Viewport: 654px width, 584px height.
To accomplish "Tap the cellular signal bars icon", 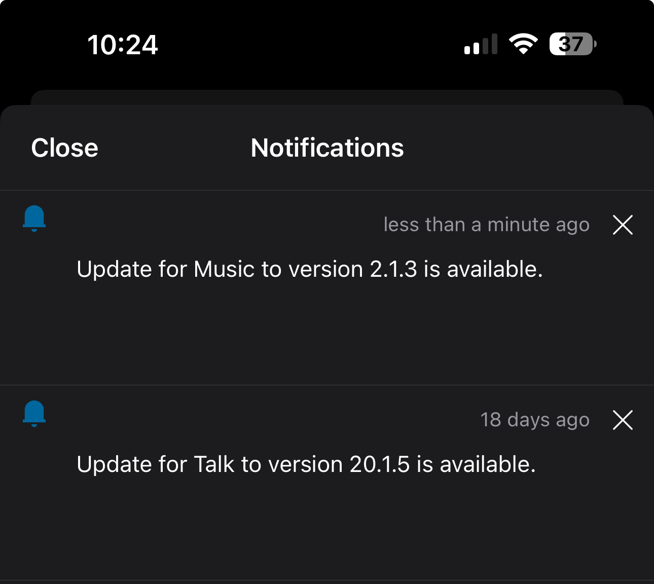I will 481,44.
